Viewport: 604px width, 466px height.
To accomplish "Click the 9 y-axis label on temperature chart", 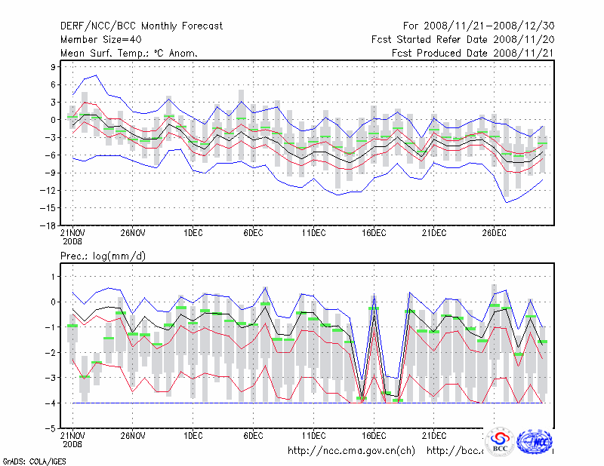I will 54,66.
